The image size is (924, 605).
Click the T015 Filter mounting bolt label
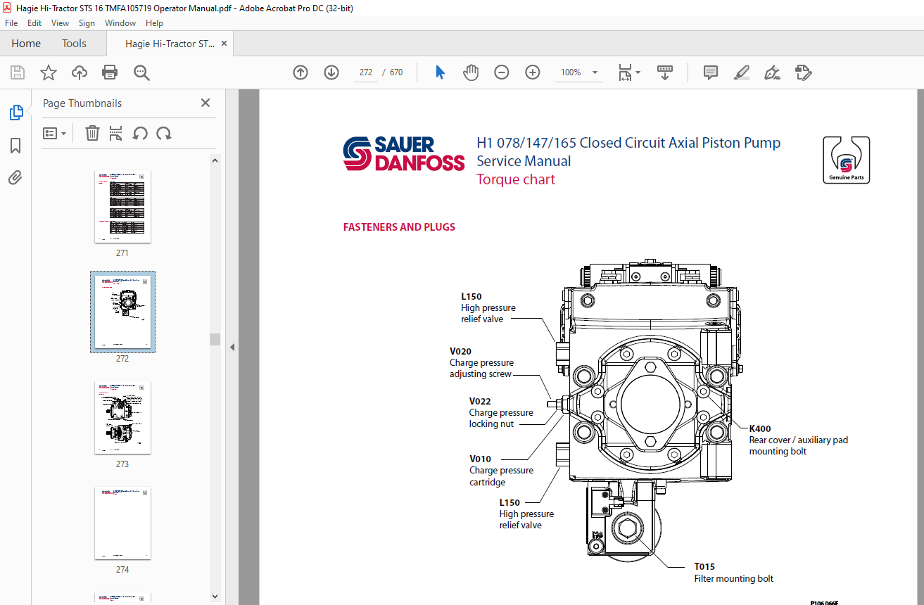pos(733,573)
